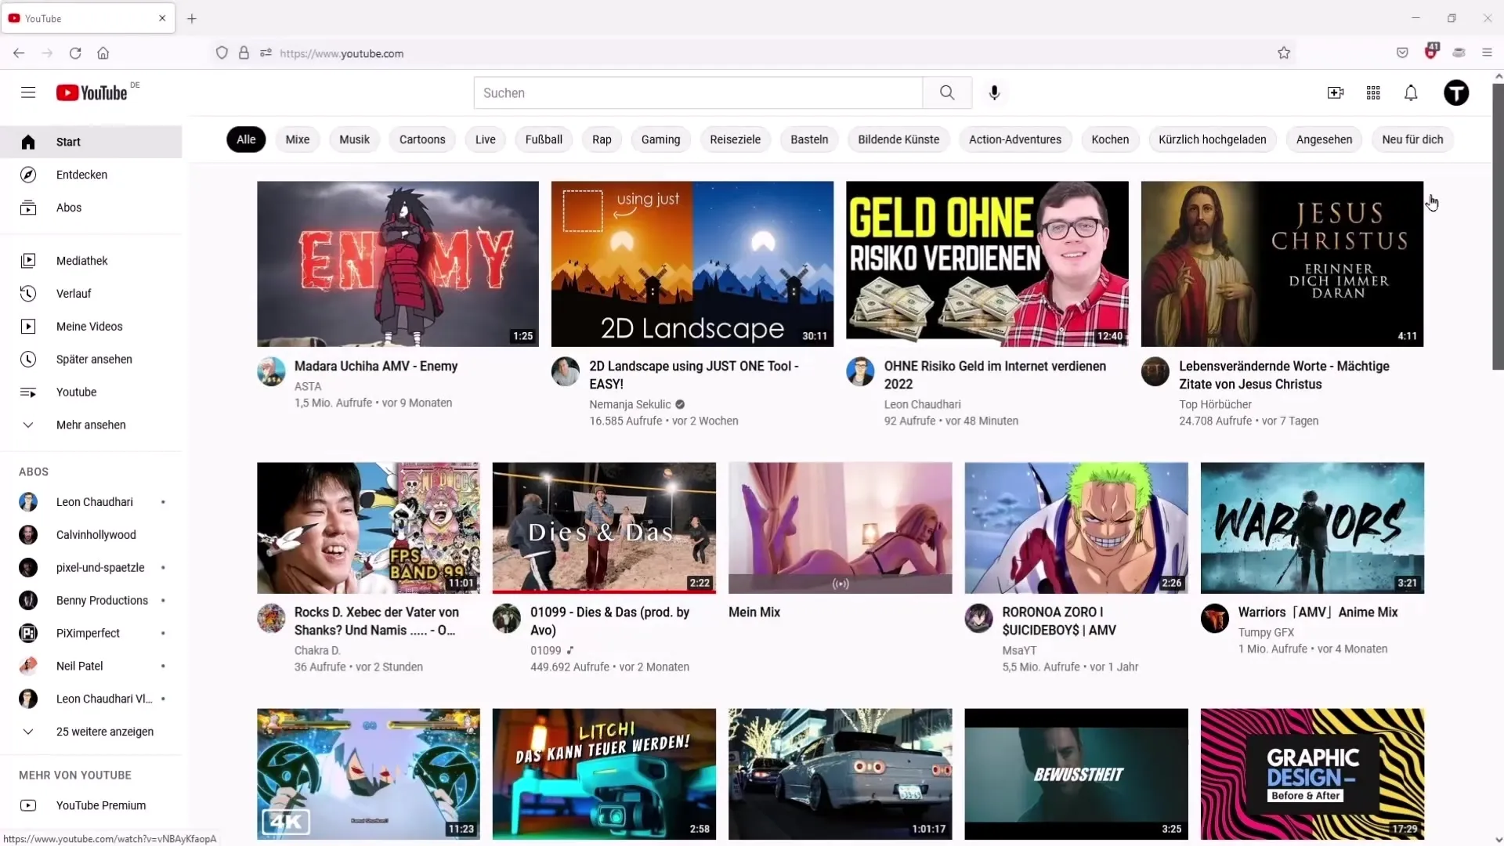Screen dimensions: 1504x846
Task: Click the search microphone icon
Action: pos(995,92)
